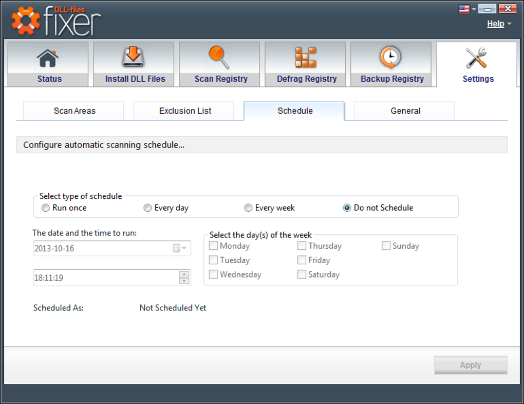The height and width of the screenshot is (404, 524).
Task: Tick the Monday checkbox
Action: coord(213,246)
